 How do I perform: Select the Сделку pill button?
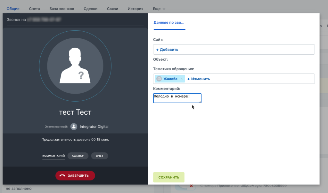click(78, 156)
